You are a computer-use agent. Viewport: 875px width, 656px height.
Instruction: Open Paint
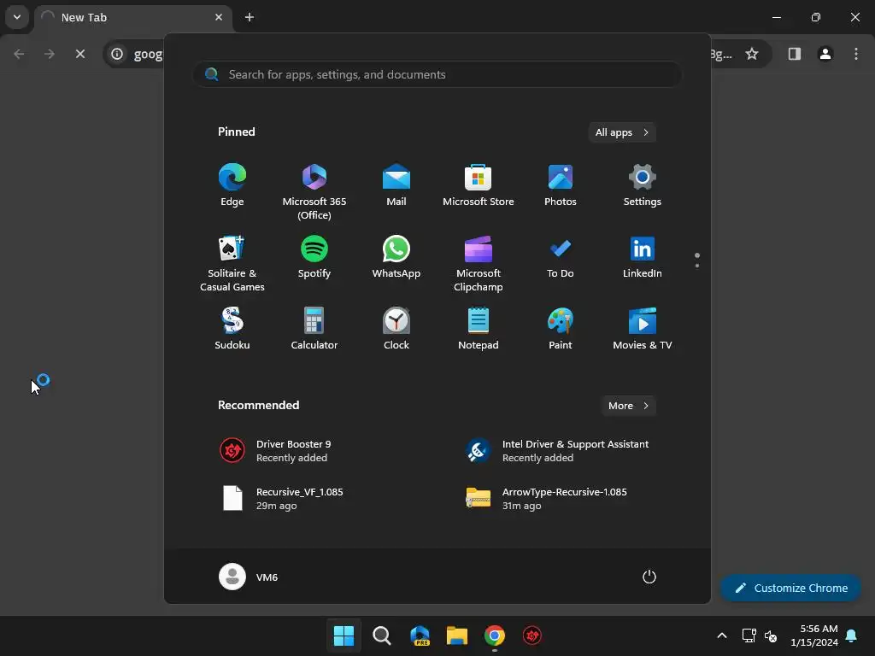click(x=561, y=329)
